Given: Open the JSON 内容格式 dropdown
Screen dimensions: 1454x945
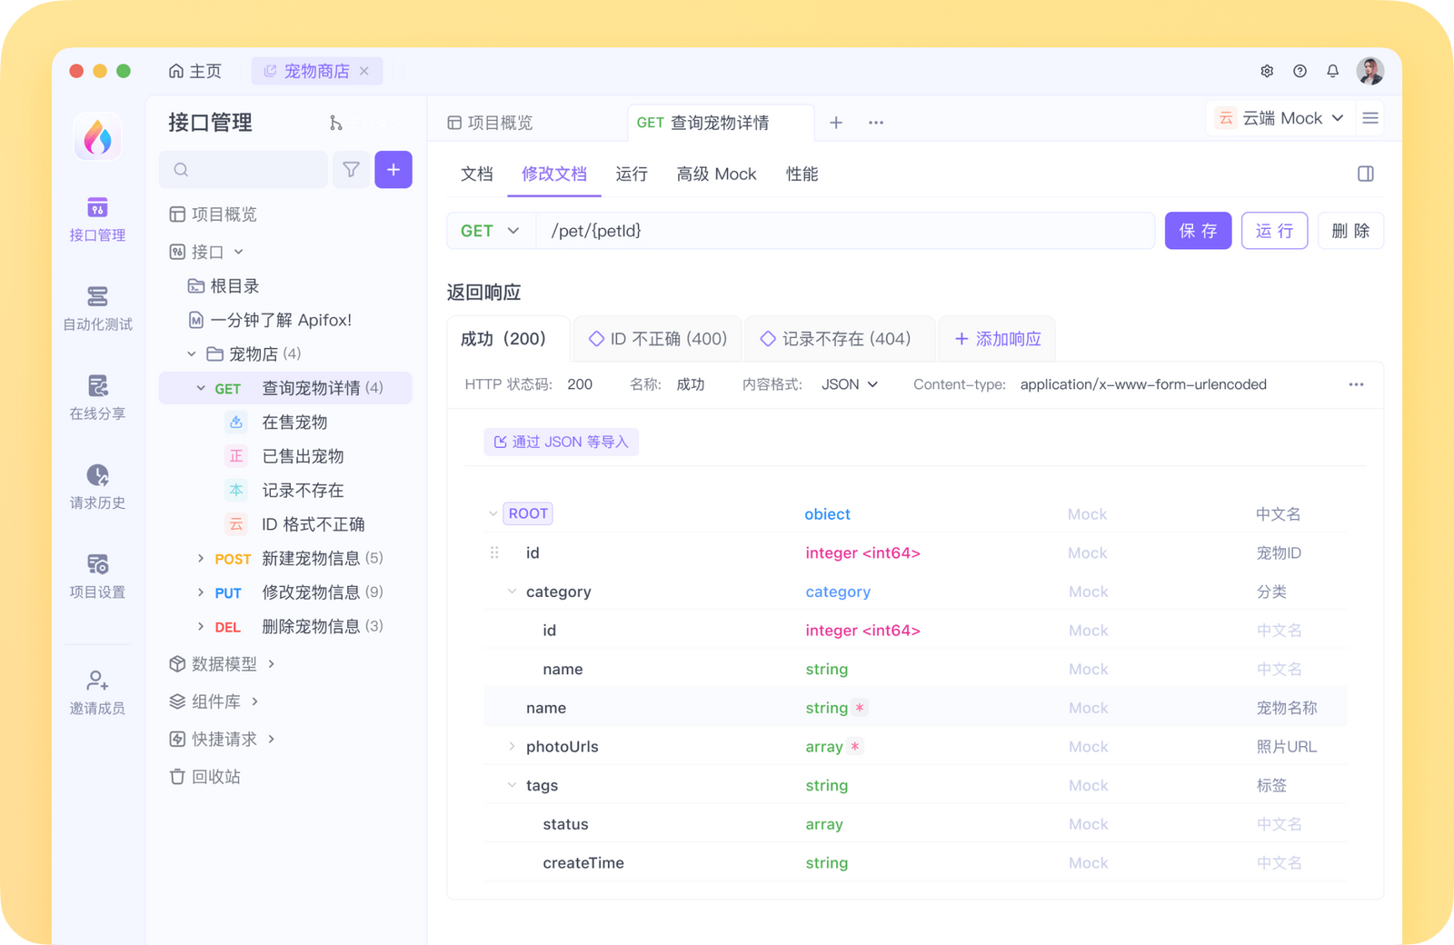Looking at the screenshot, I should click(x=847, y=383).
